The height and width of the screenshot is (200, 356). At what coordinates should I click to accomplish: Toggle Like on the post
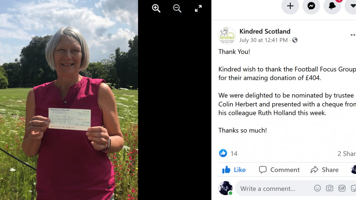pos(234,169)
